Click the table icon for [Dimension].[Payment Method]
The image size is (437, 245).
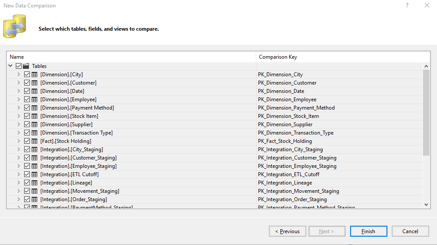point(35,108)
